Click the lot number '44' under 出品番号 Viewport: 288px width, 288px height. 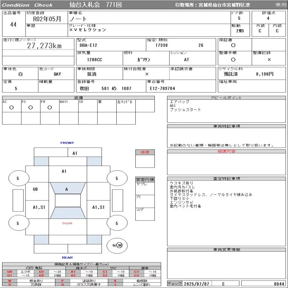pyautogui.click(x=13, y=24)
